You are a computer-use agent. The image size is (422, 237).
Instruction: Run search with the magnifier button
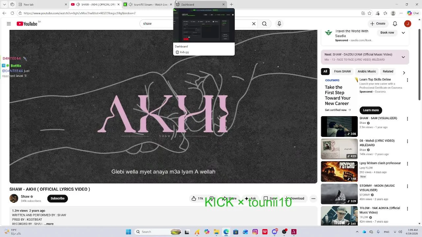264,24
